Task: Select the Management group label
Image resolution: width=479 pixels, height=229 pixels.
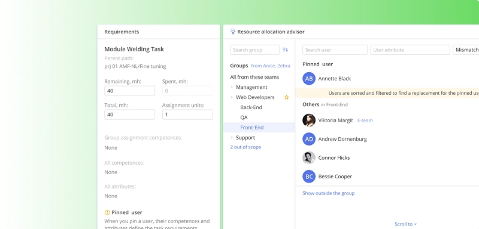Action: [251, 87]
